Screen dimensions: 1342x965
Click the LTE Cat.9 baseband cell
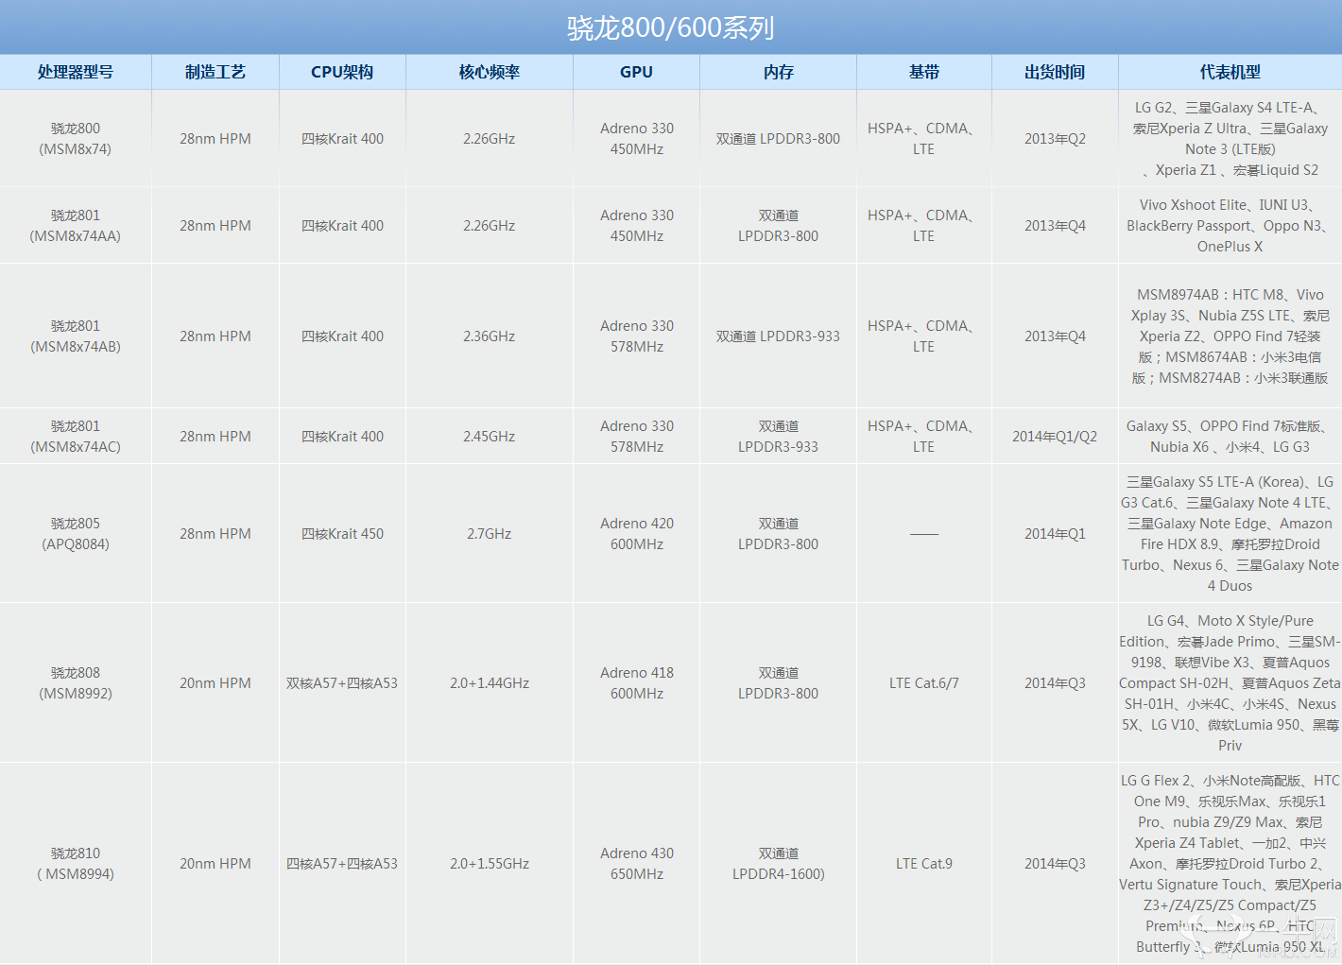pyautogui.click(x=924, y=864)
